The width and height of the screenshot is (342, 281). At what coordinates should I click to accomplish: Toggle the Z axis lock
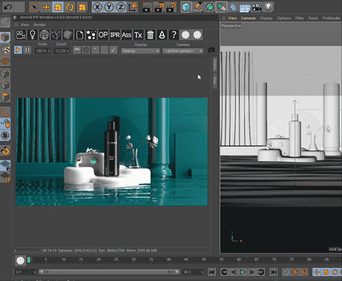(x=120, y=8)
